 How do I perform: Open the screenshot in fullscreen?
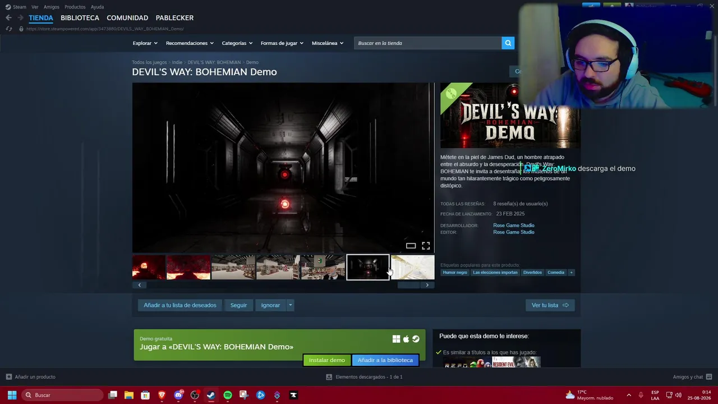coord(426,246)
